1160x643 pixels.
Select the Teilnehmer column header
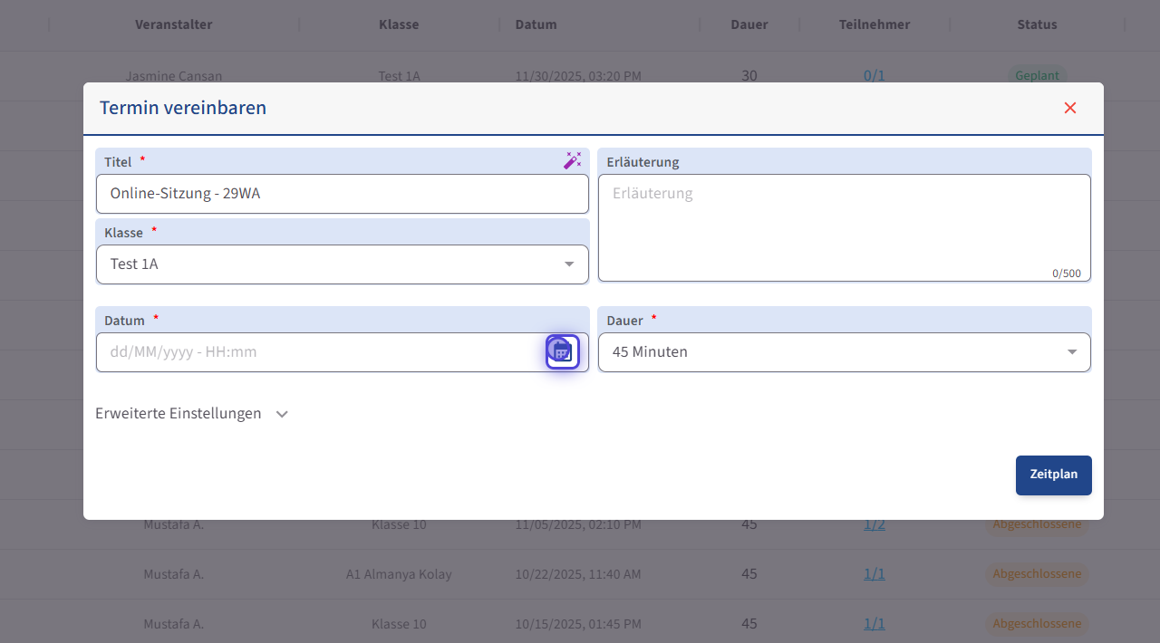(874, 24)
